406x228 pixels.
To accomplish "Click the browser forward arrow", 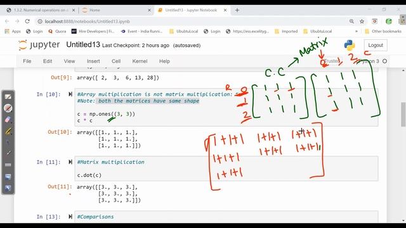I will coord(17,22).
